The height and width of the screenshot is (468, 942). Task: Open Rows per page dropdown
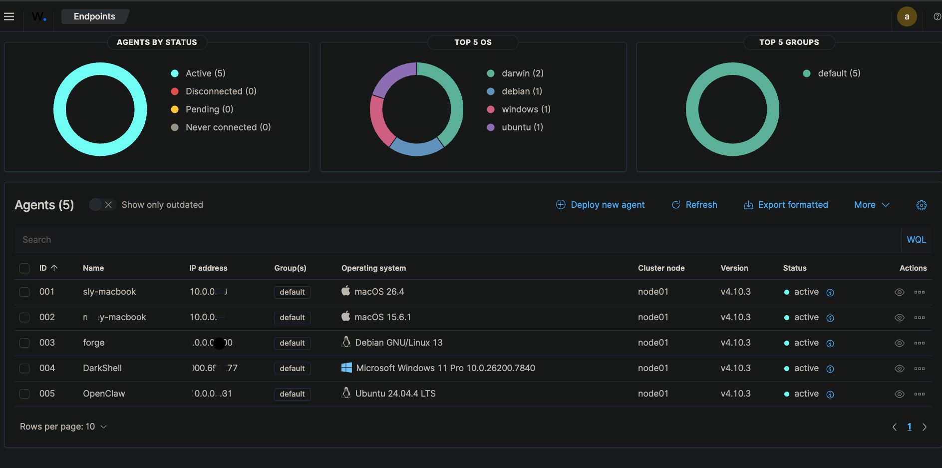(63, 427)
